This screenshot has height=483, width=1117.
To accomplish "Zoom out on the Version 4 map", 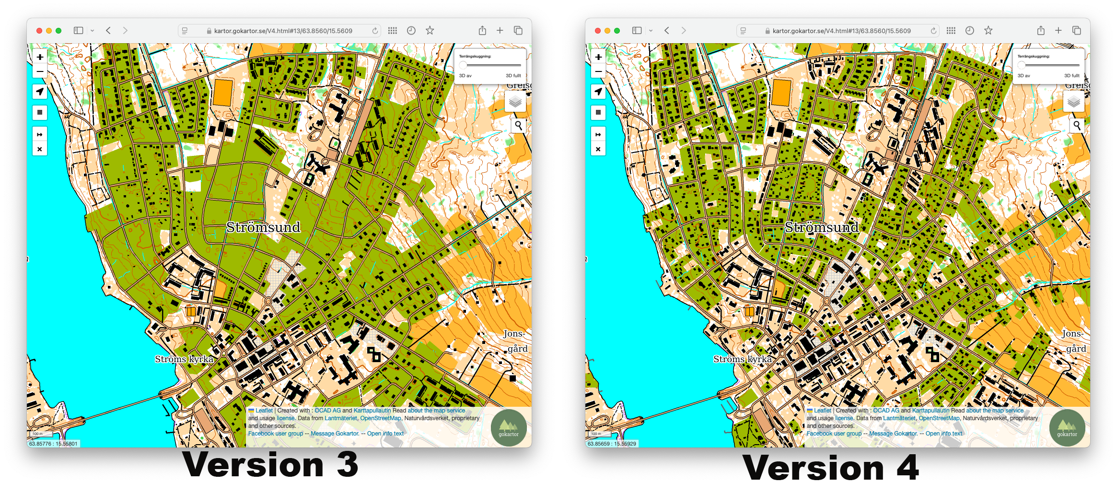I will (598, 71).
